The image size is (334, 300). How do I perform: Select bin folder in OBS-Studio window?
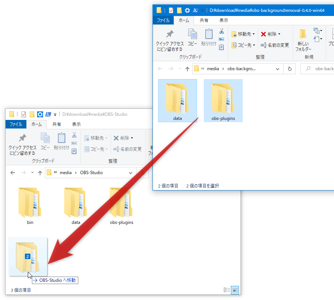pos(30,206)
